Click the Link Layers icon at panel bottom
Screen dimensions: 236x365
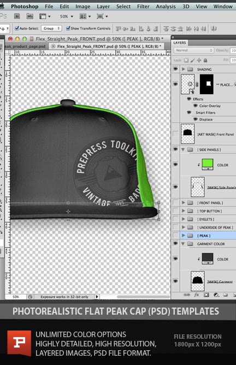pos(187,295)
